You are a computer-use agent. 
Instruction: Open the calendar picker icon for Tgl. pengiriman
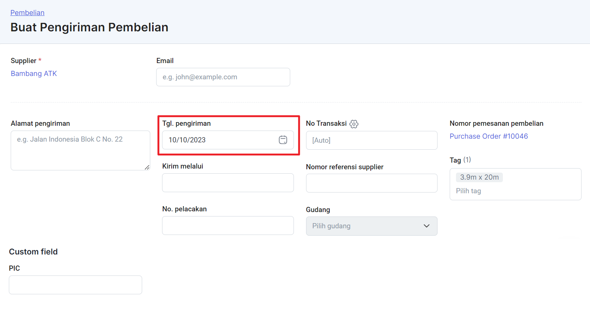(x=283, y=140)
